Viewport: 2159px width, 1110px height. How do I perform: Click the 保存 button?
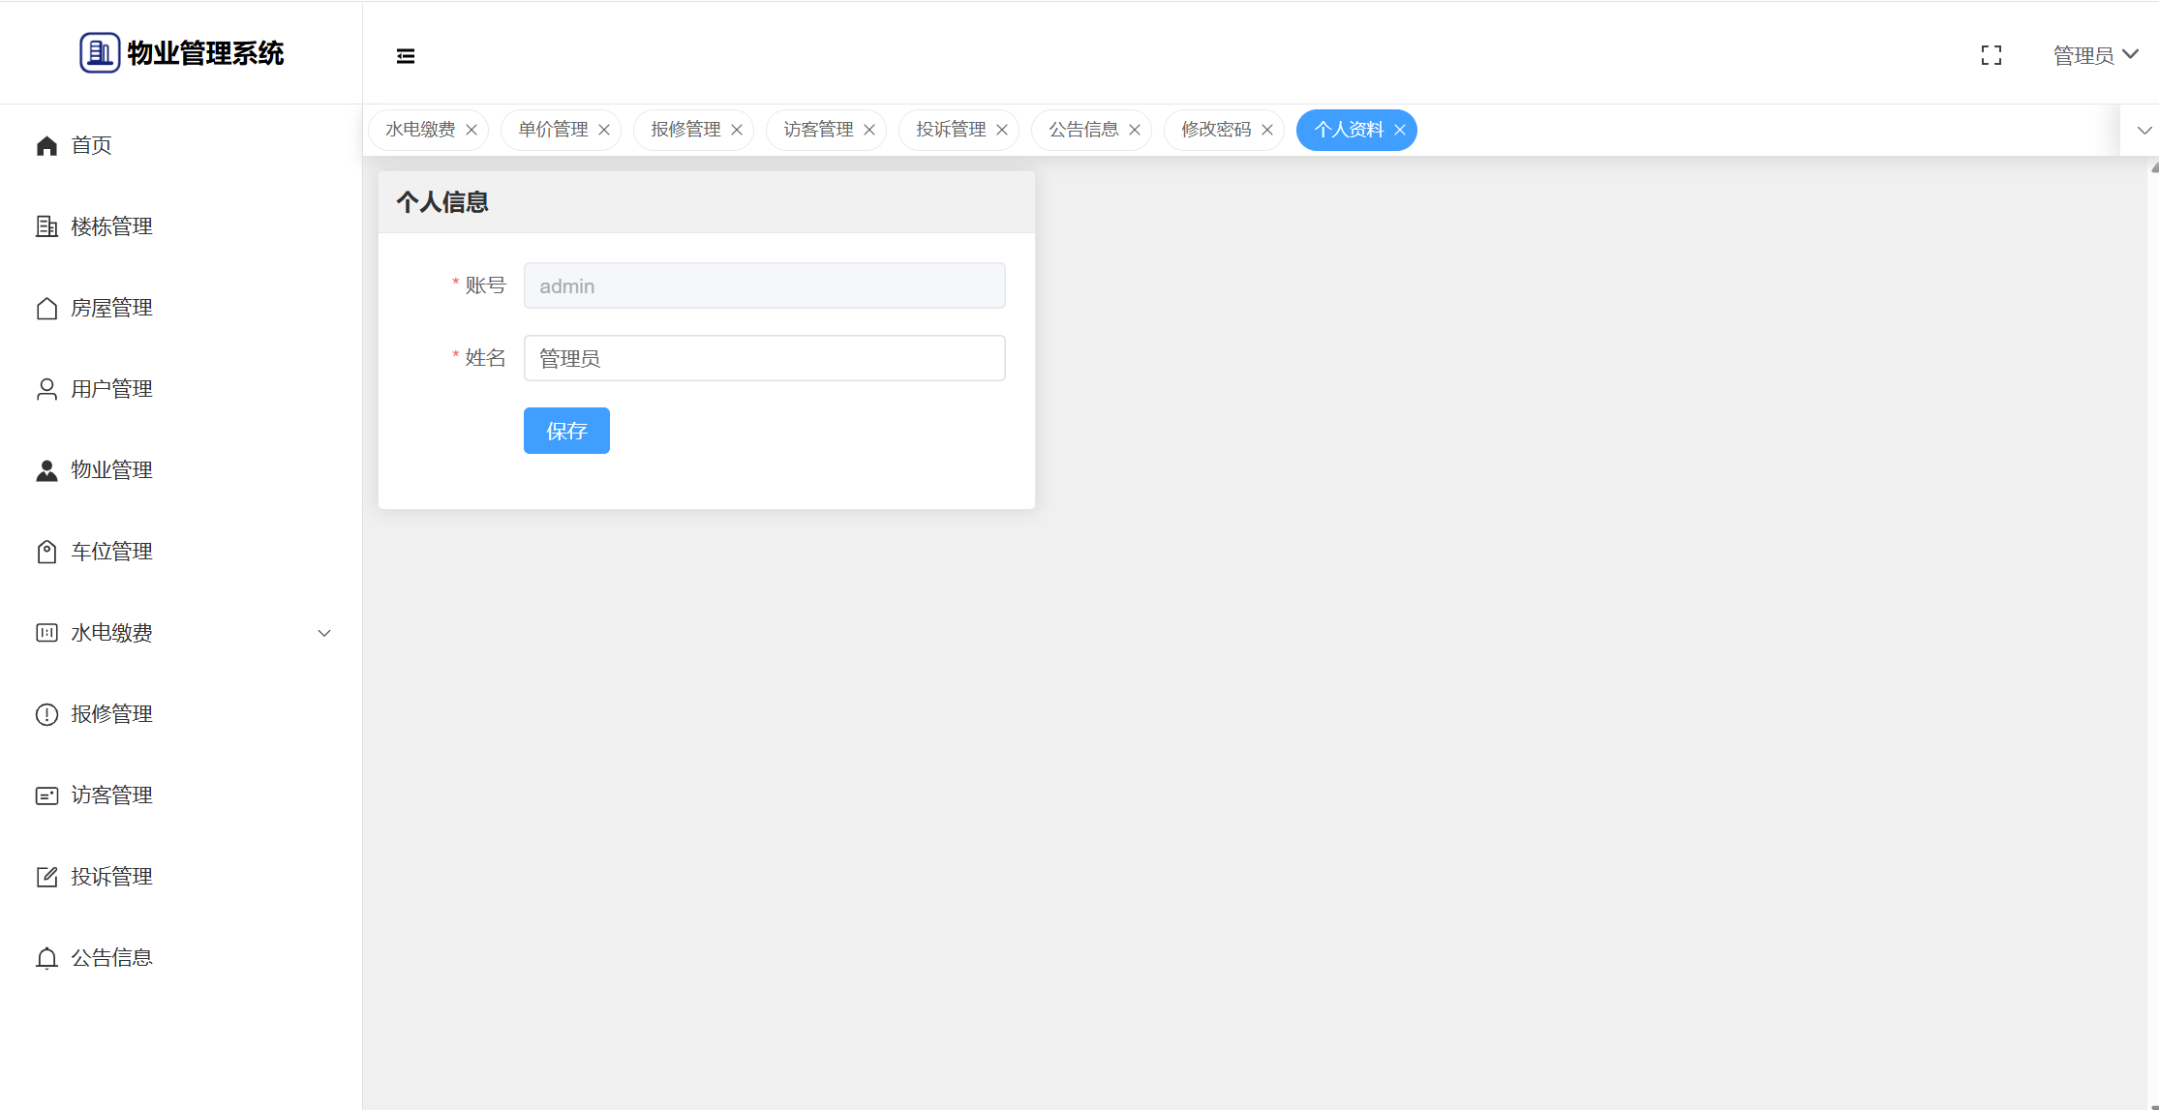[x=566, y=431]
